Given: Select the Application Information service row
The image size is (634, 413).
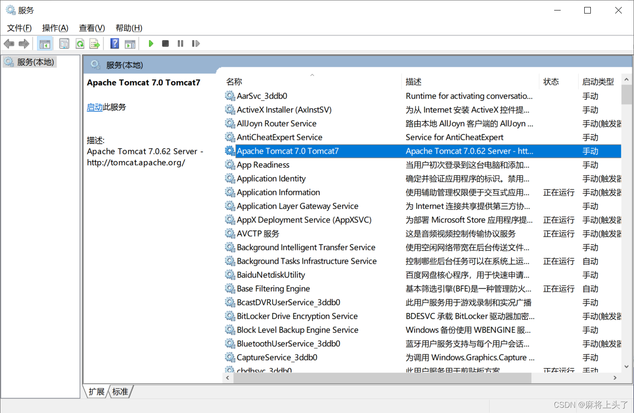Looking at the screenshot, I should point(422,192).
